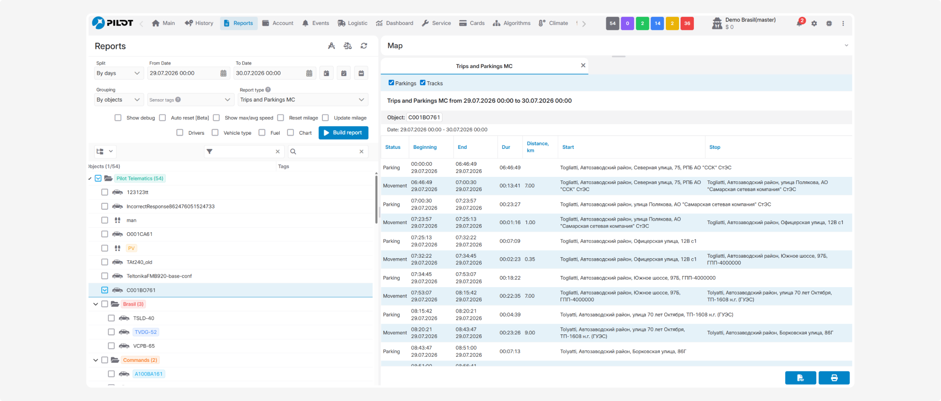Open the notifications bell
941x401 pixels.
800,23
